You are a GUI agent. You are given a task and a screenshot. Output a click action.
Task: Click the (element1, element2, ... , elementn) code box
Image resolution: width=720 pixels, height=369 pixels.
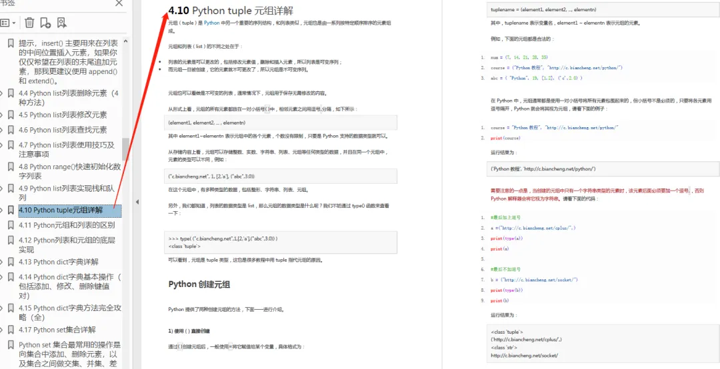pos(280,123)
